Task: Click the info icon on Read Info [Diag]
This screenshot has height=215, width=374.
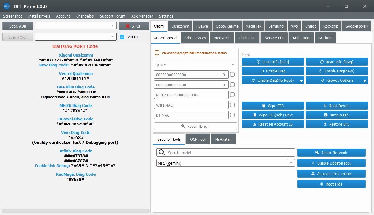Action: coord(322,62)
